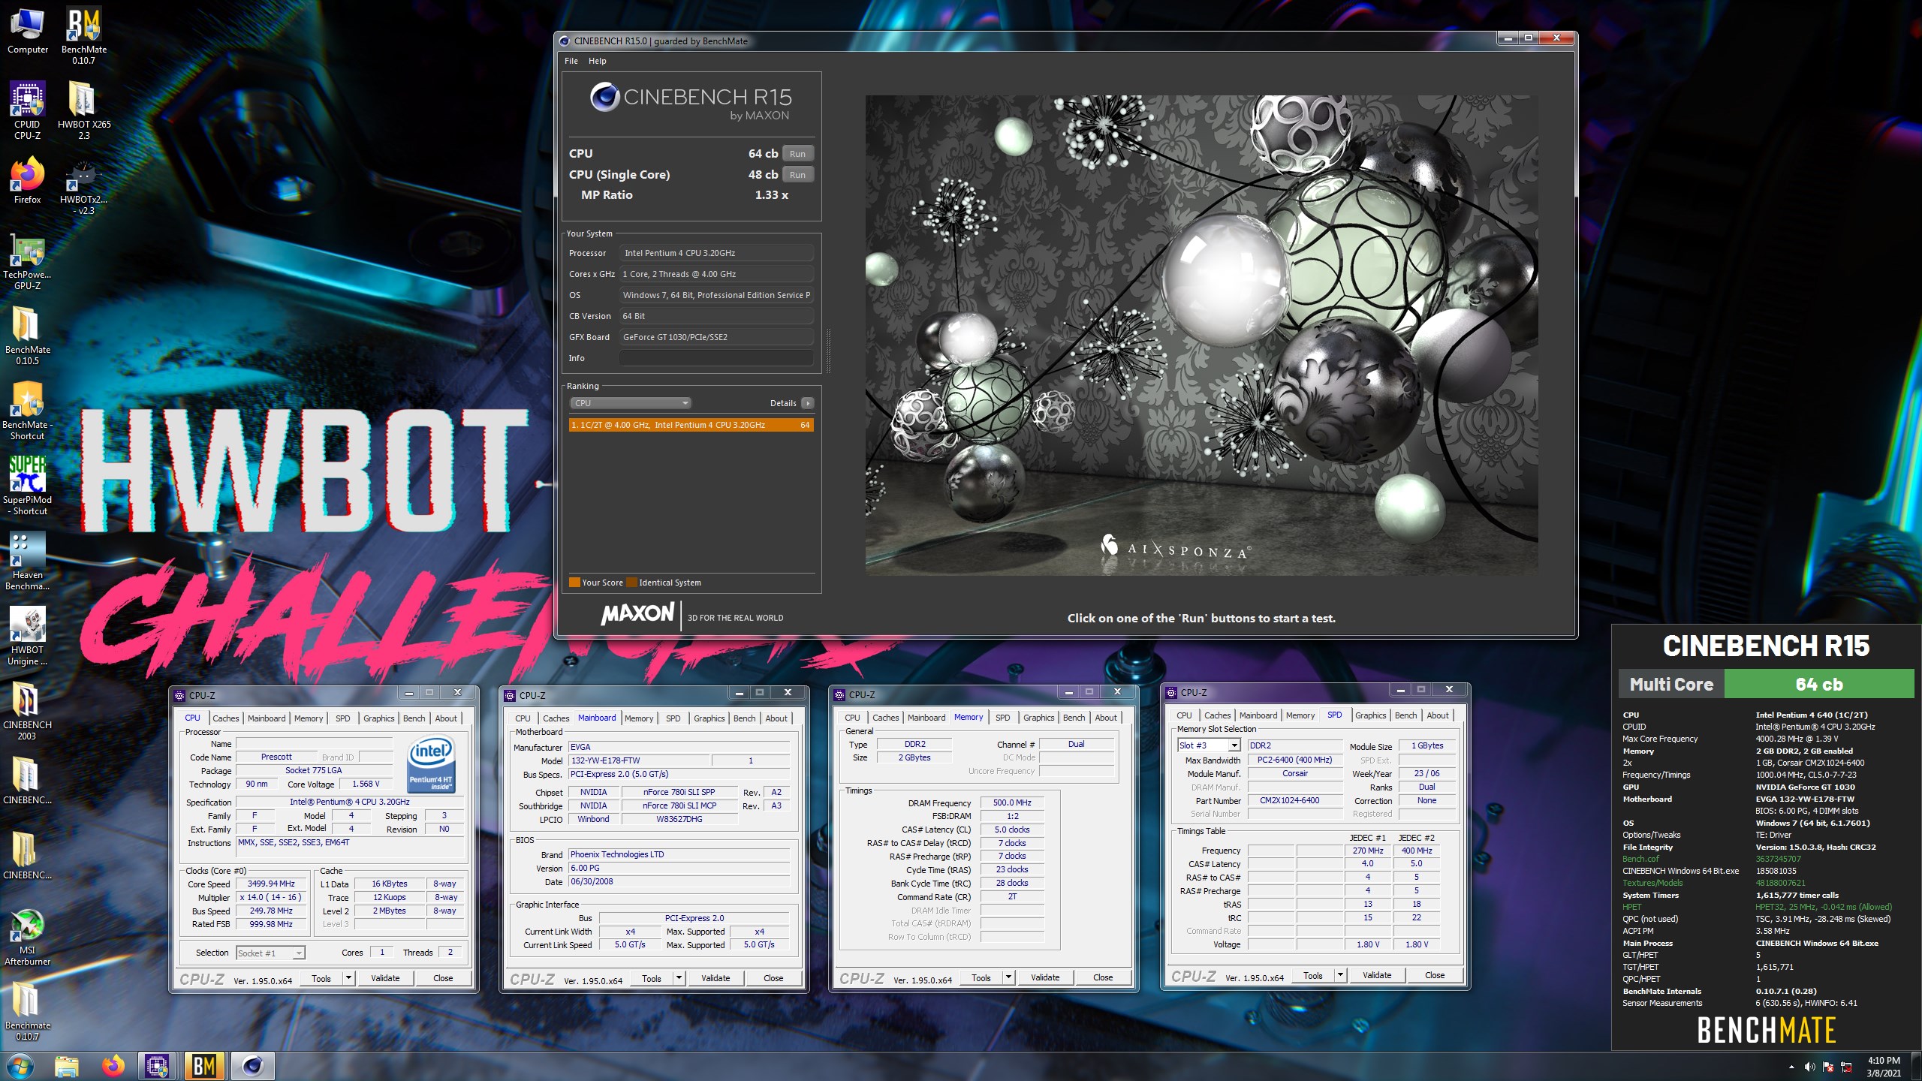The height and width of the screenshot is (1081, 1922).
Task: Click the rendered AIXSPONZA scene image
Action: coord(1201,335)
